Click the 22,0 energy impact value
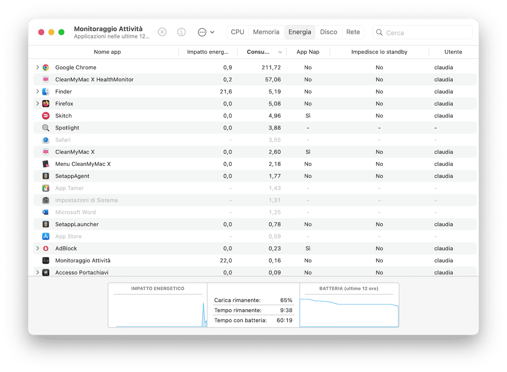 226,261
